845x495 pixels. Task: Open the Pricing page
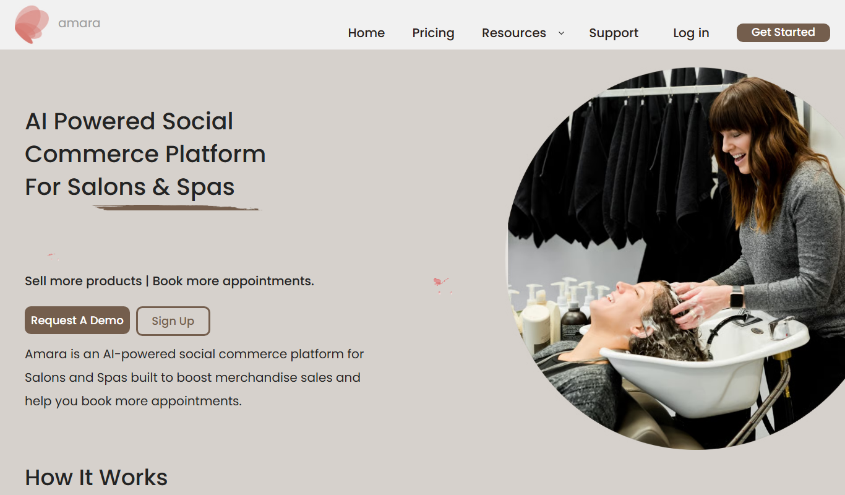coord(433,33)
